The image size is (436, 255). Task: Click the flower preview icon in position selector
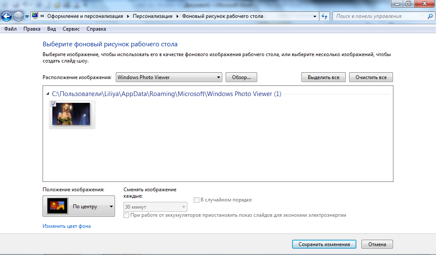point(57,206)
